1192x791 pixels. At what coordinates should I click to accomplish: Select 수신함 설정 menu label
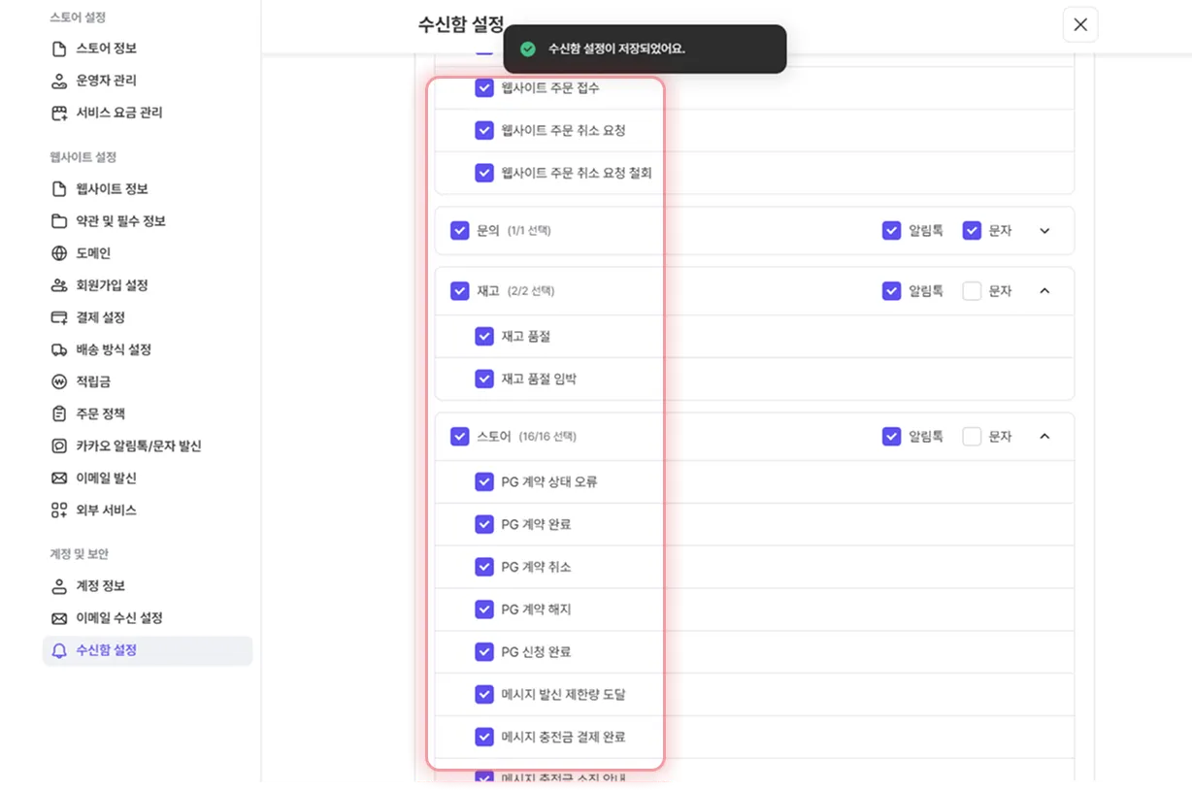[x=107, y=651]
